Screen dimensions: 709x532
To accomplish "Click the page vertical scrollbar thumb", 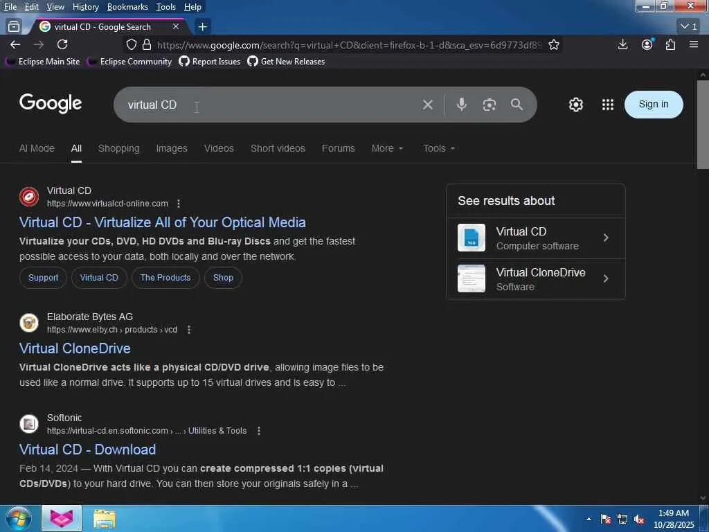I will [x=703, y=125].
